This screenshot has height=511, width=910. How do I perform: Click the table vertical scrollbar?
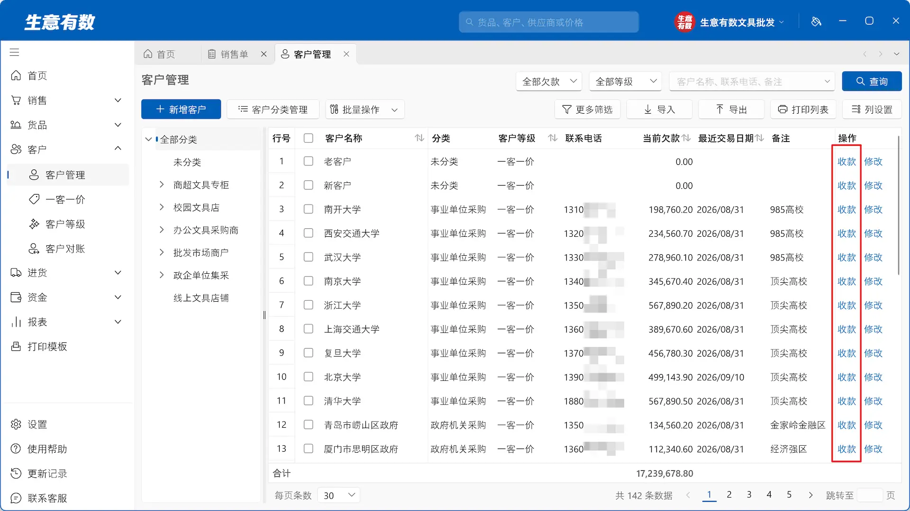point(898,205)
